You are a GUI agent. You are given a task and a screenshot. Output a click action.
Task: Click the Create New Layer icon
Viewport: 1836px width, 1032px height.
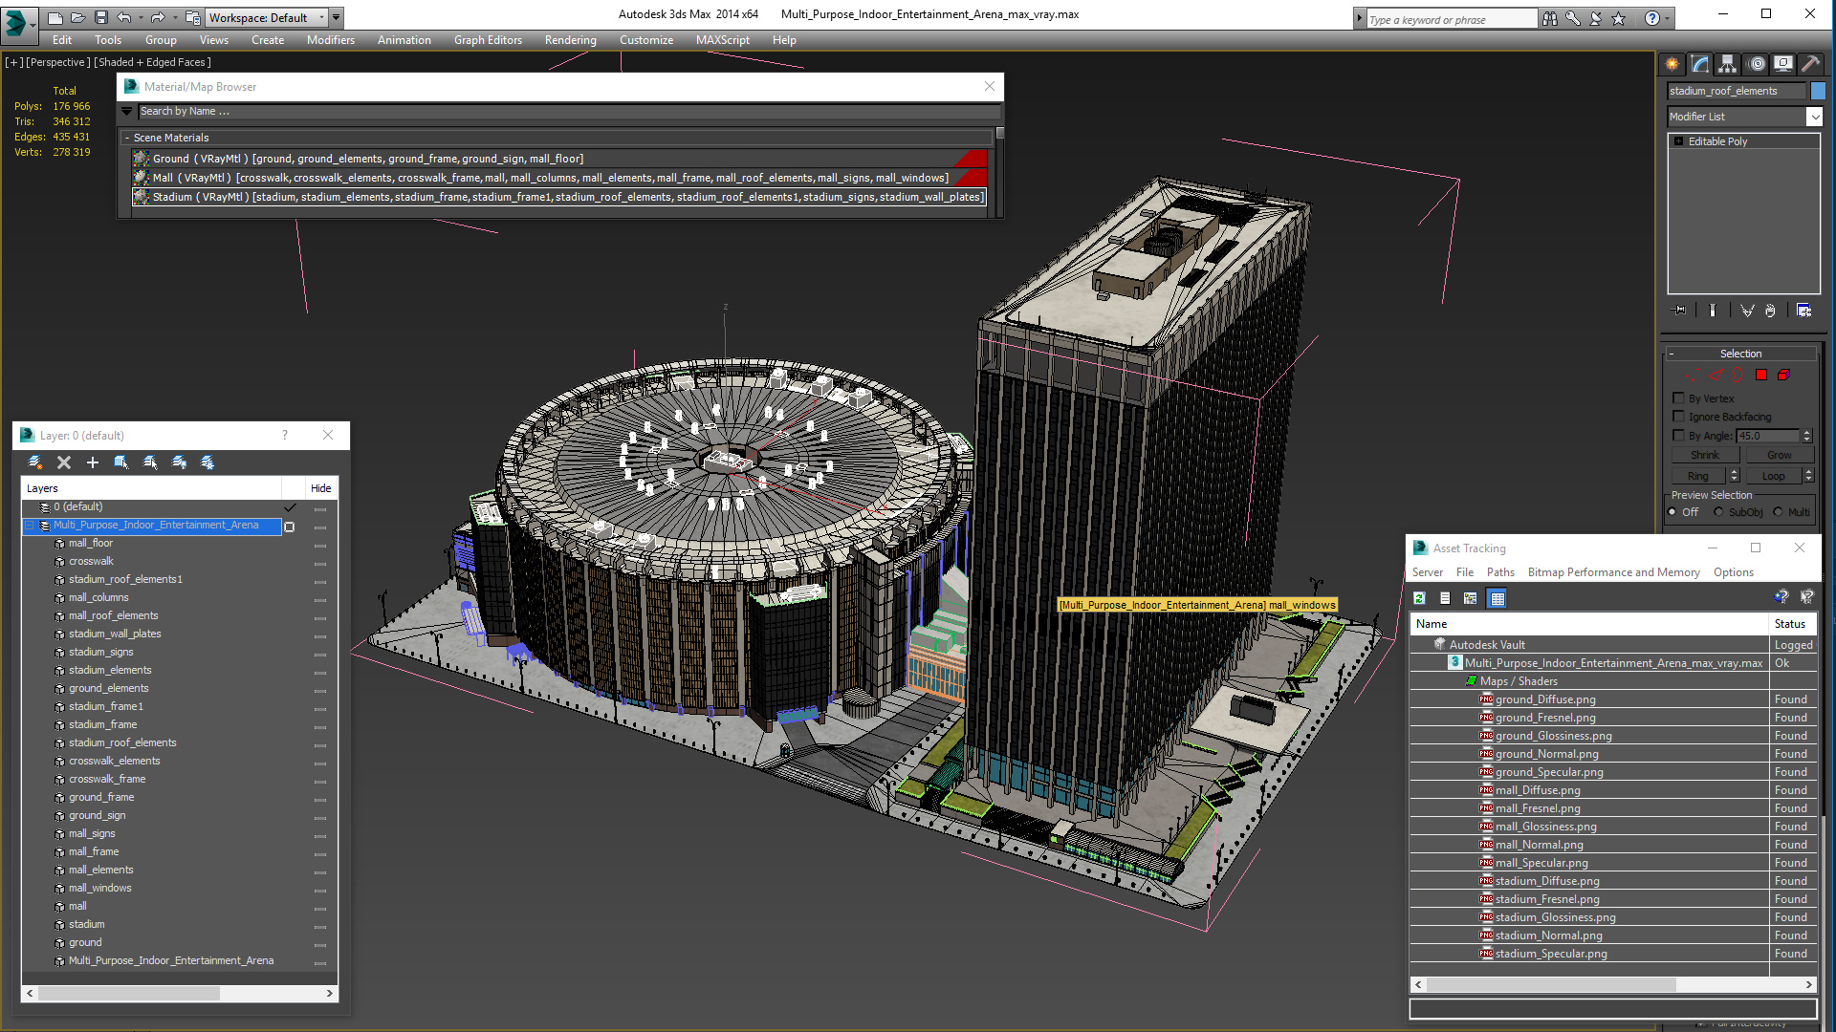point(35,462)
